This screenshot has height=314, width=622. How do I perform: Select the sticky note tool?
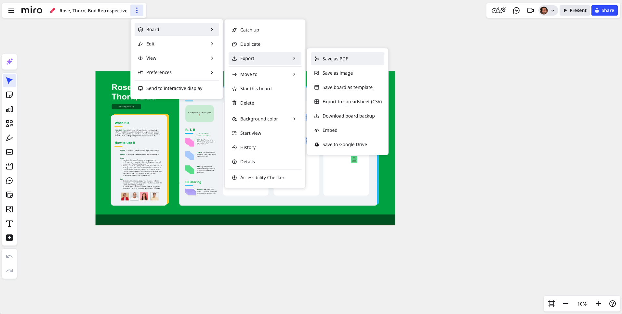pos(9,95)
